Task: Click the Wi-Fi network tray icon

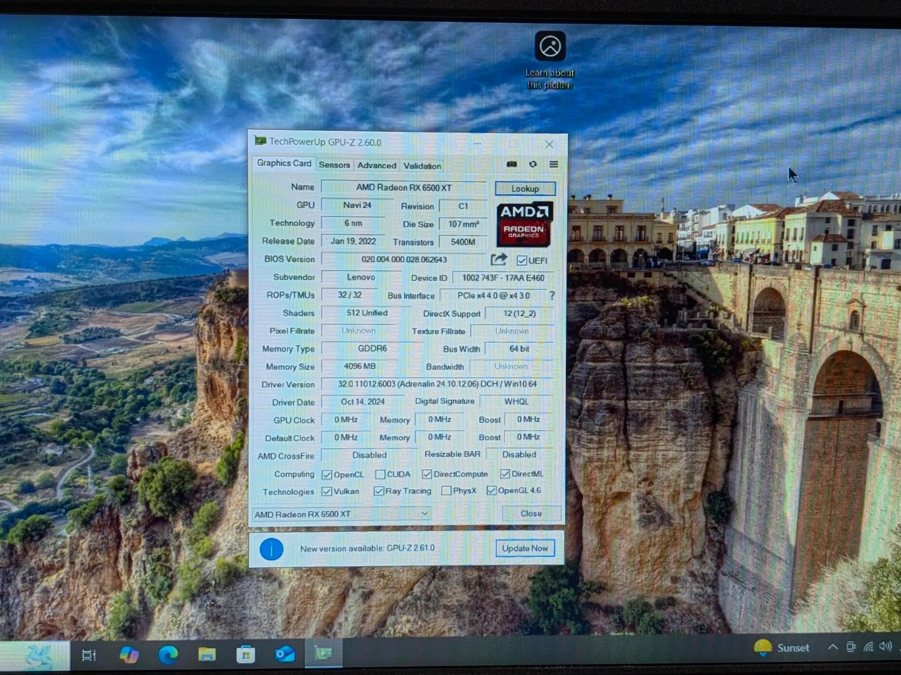Action: pos(868,646)
